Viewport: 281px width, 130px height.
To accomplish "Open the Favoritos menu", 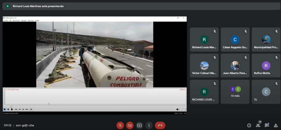I will click(31, 20).
